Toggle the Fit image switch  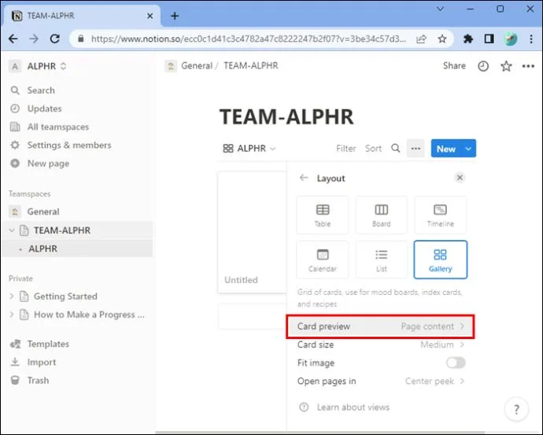coord(456,363)
